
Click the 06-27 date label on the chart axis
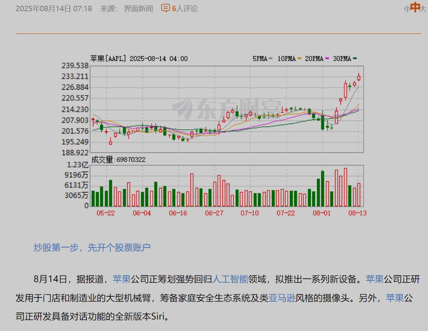[214, 213]
